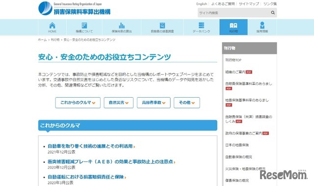Click PDF badge under 自賠責保険基準料率のあらまし

(229, 88)
